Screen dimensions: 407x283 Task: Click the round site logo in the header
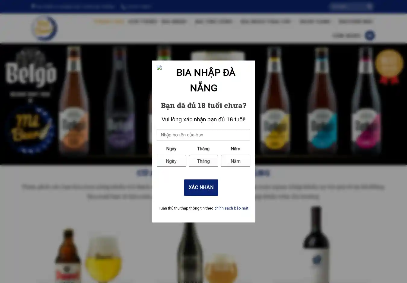click(x=44, y=28)
